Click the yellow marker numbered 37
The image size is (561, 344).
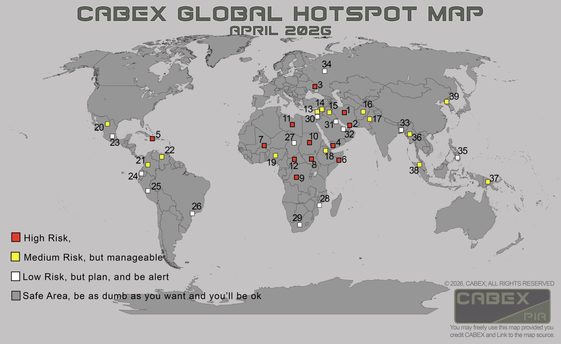[488, 182]
